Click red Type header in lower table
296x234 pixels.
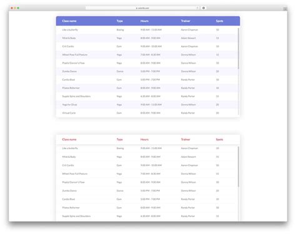pyautogui.click(x=120, y=139)
